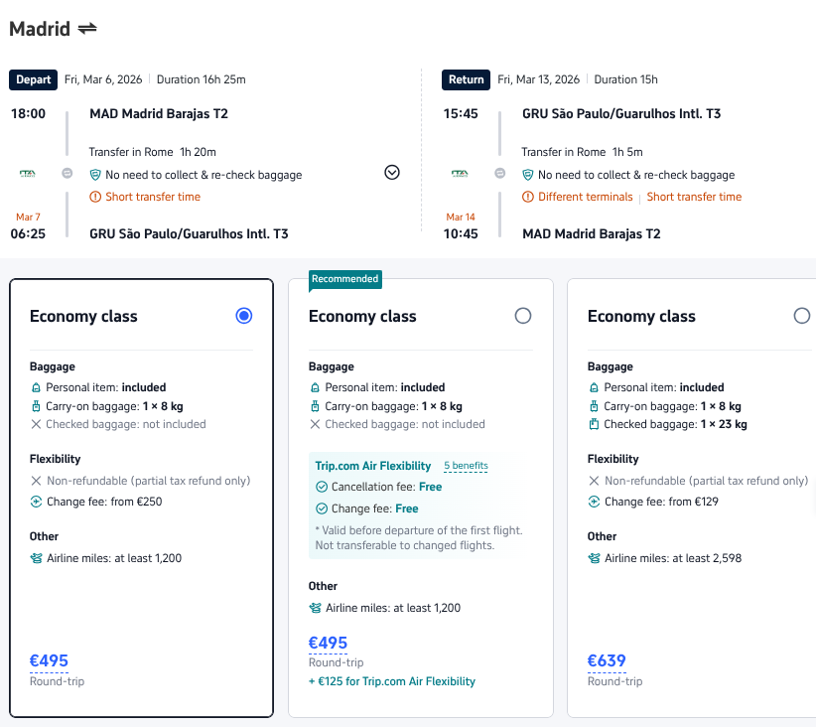Image resolution: width=816 pixels, height=727 pixels.
Task: Select the first Economy class fare radio button
Action: pyautogui.click(x=244, y=316)
